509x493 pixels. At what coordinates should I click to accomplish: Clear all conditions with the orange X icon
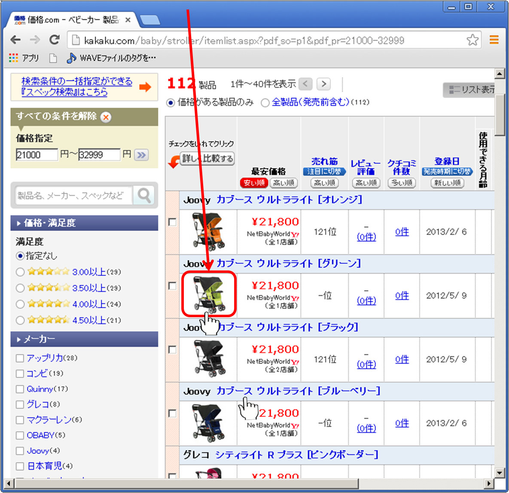(x=106, y=117)
